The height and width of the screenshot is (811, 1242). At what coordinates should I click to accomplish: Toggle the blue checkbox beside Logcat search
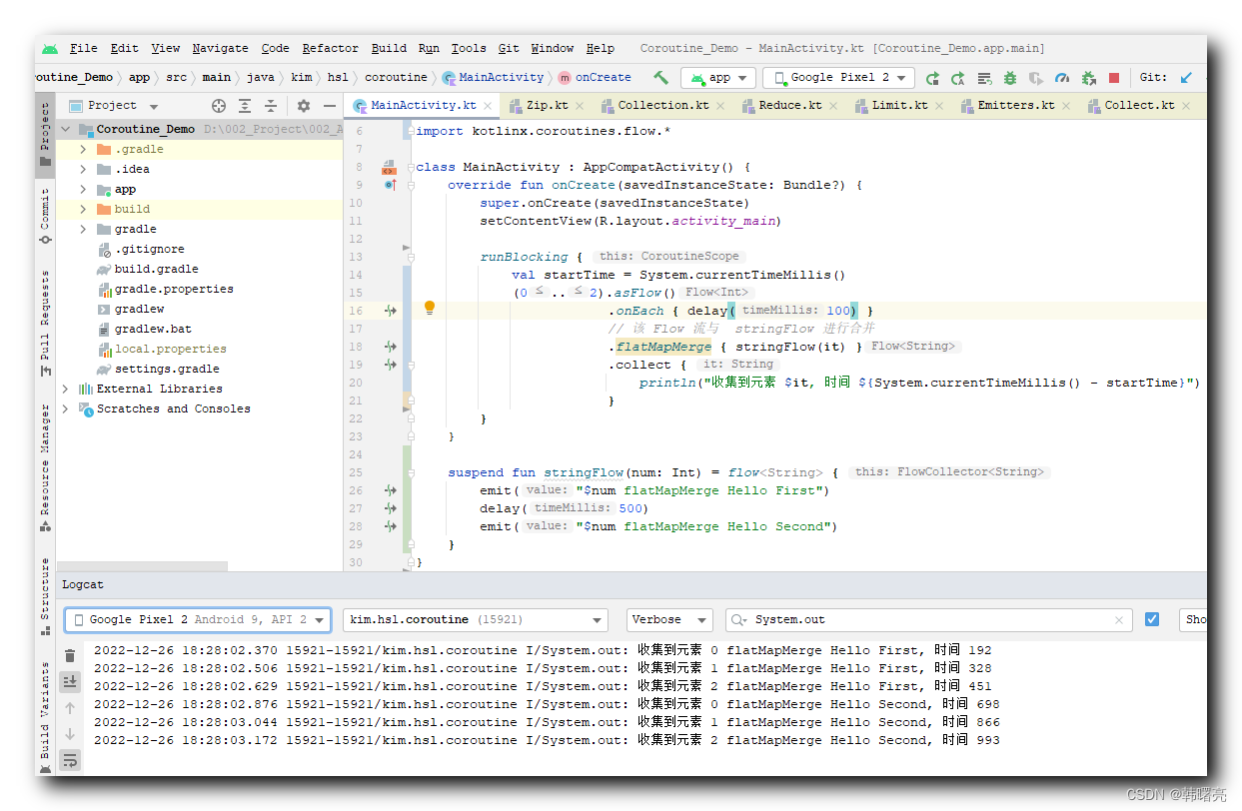[x=1152, y=619]
